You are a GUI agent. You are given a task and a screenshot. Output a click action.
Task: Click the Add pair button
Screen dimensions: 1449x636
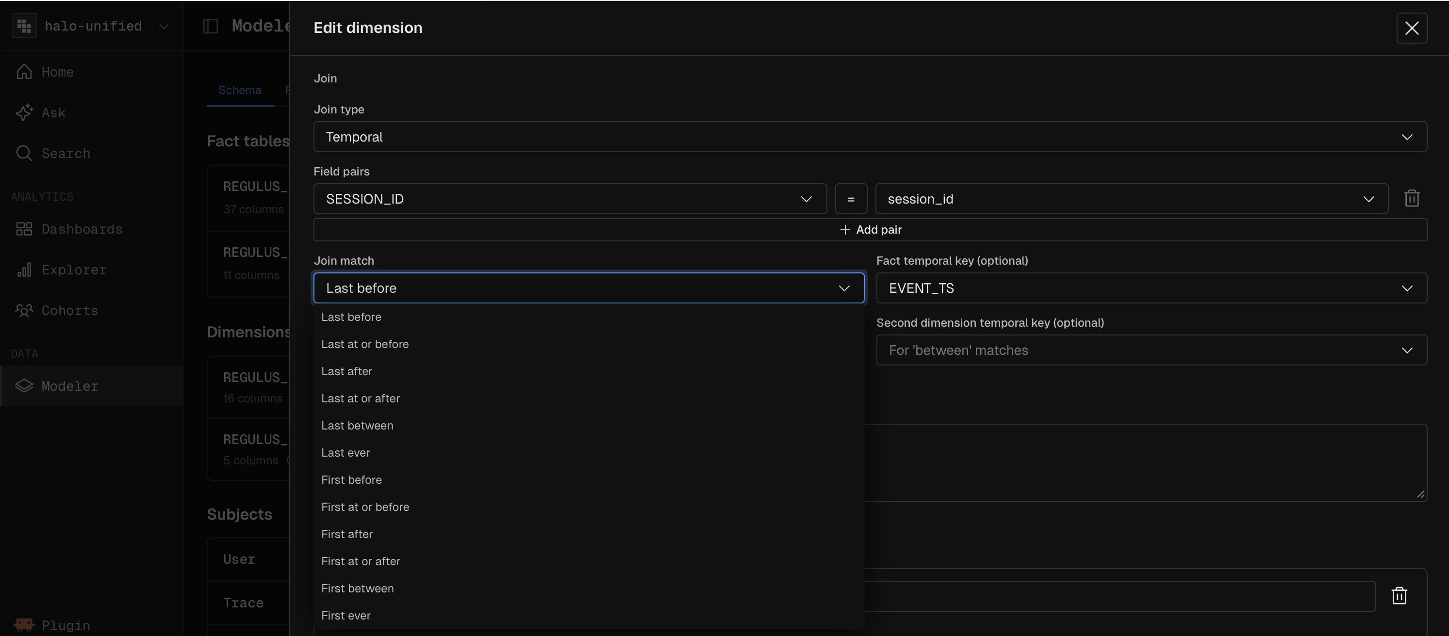(x=870, y=230)
